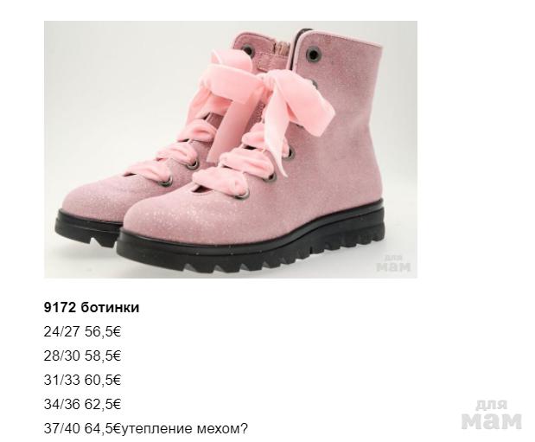Click the top metal eyelet of right boot
This screenshot has width=535, height=442.
[312, 54]
